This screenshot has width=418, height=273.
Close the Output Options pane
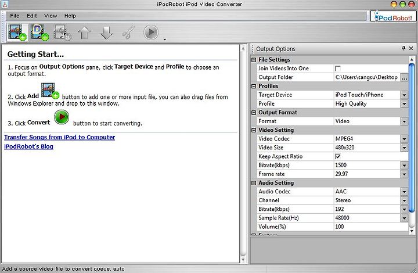(411, 48)
